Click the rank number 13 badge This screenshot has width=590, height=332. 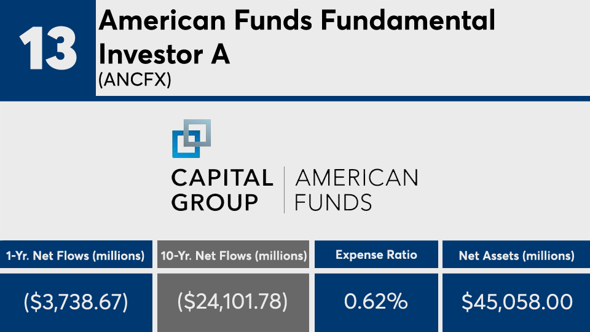point(48,49)
